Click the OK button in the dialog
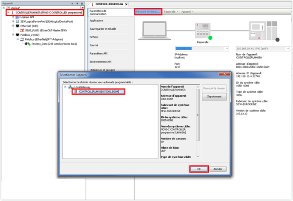 pos(199,169)
